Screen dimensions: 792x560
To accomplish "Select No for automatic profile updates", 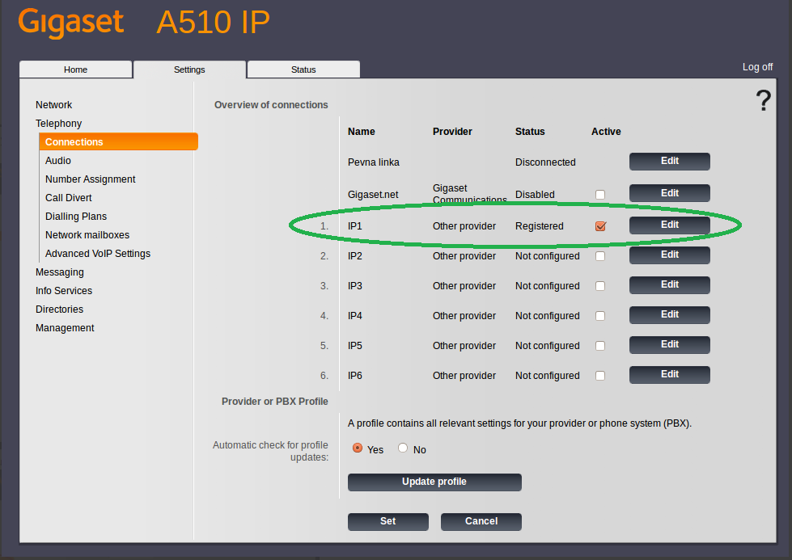I will pyautogui.click(x=403, y=448).
